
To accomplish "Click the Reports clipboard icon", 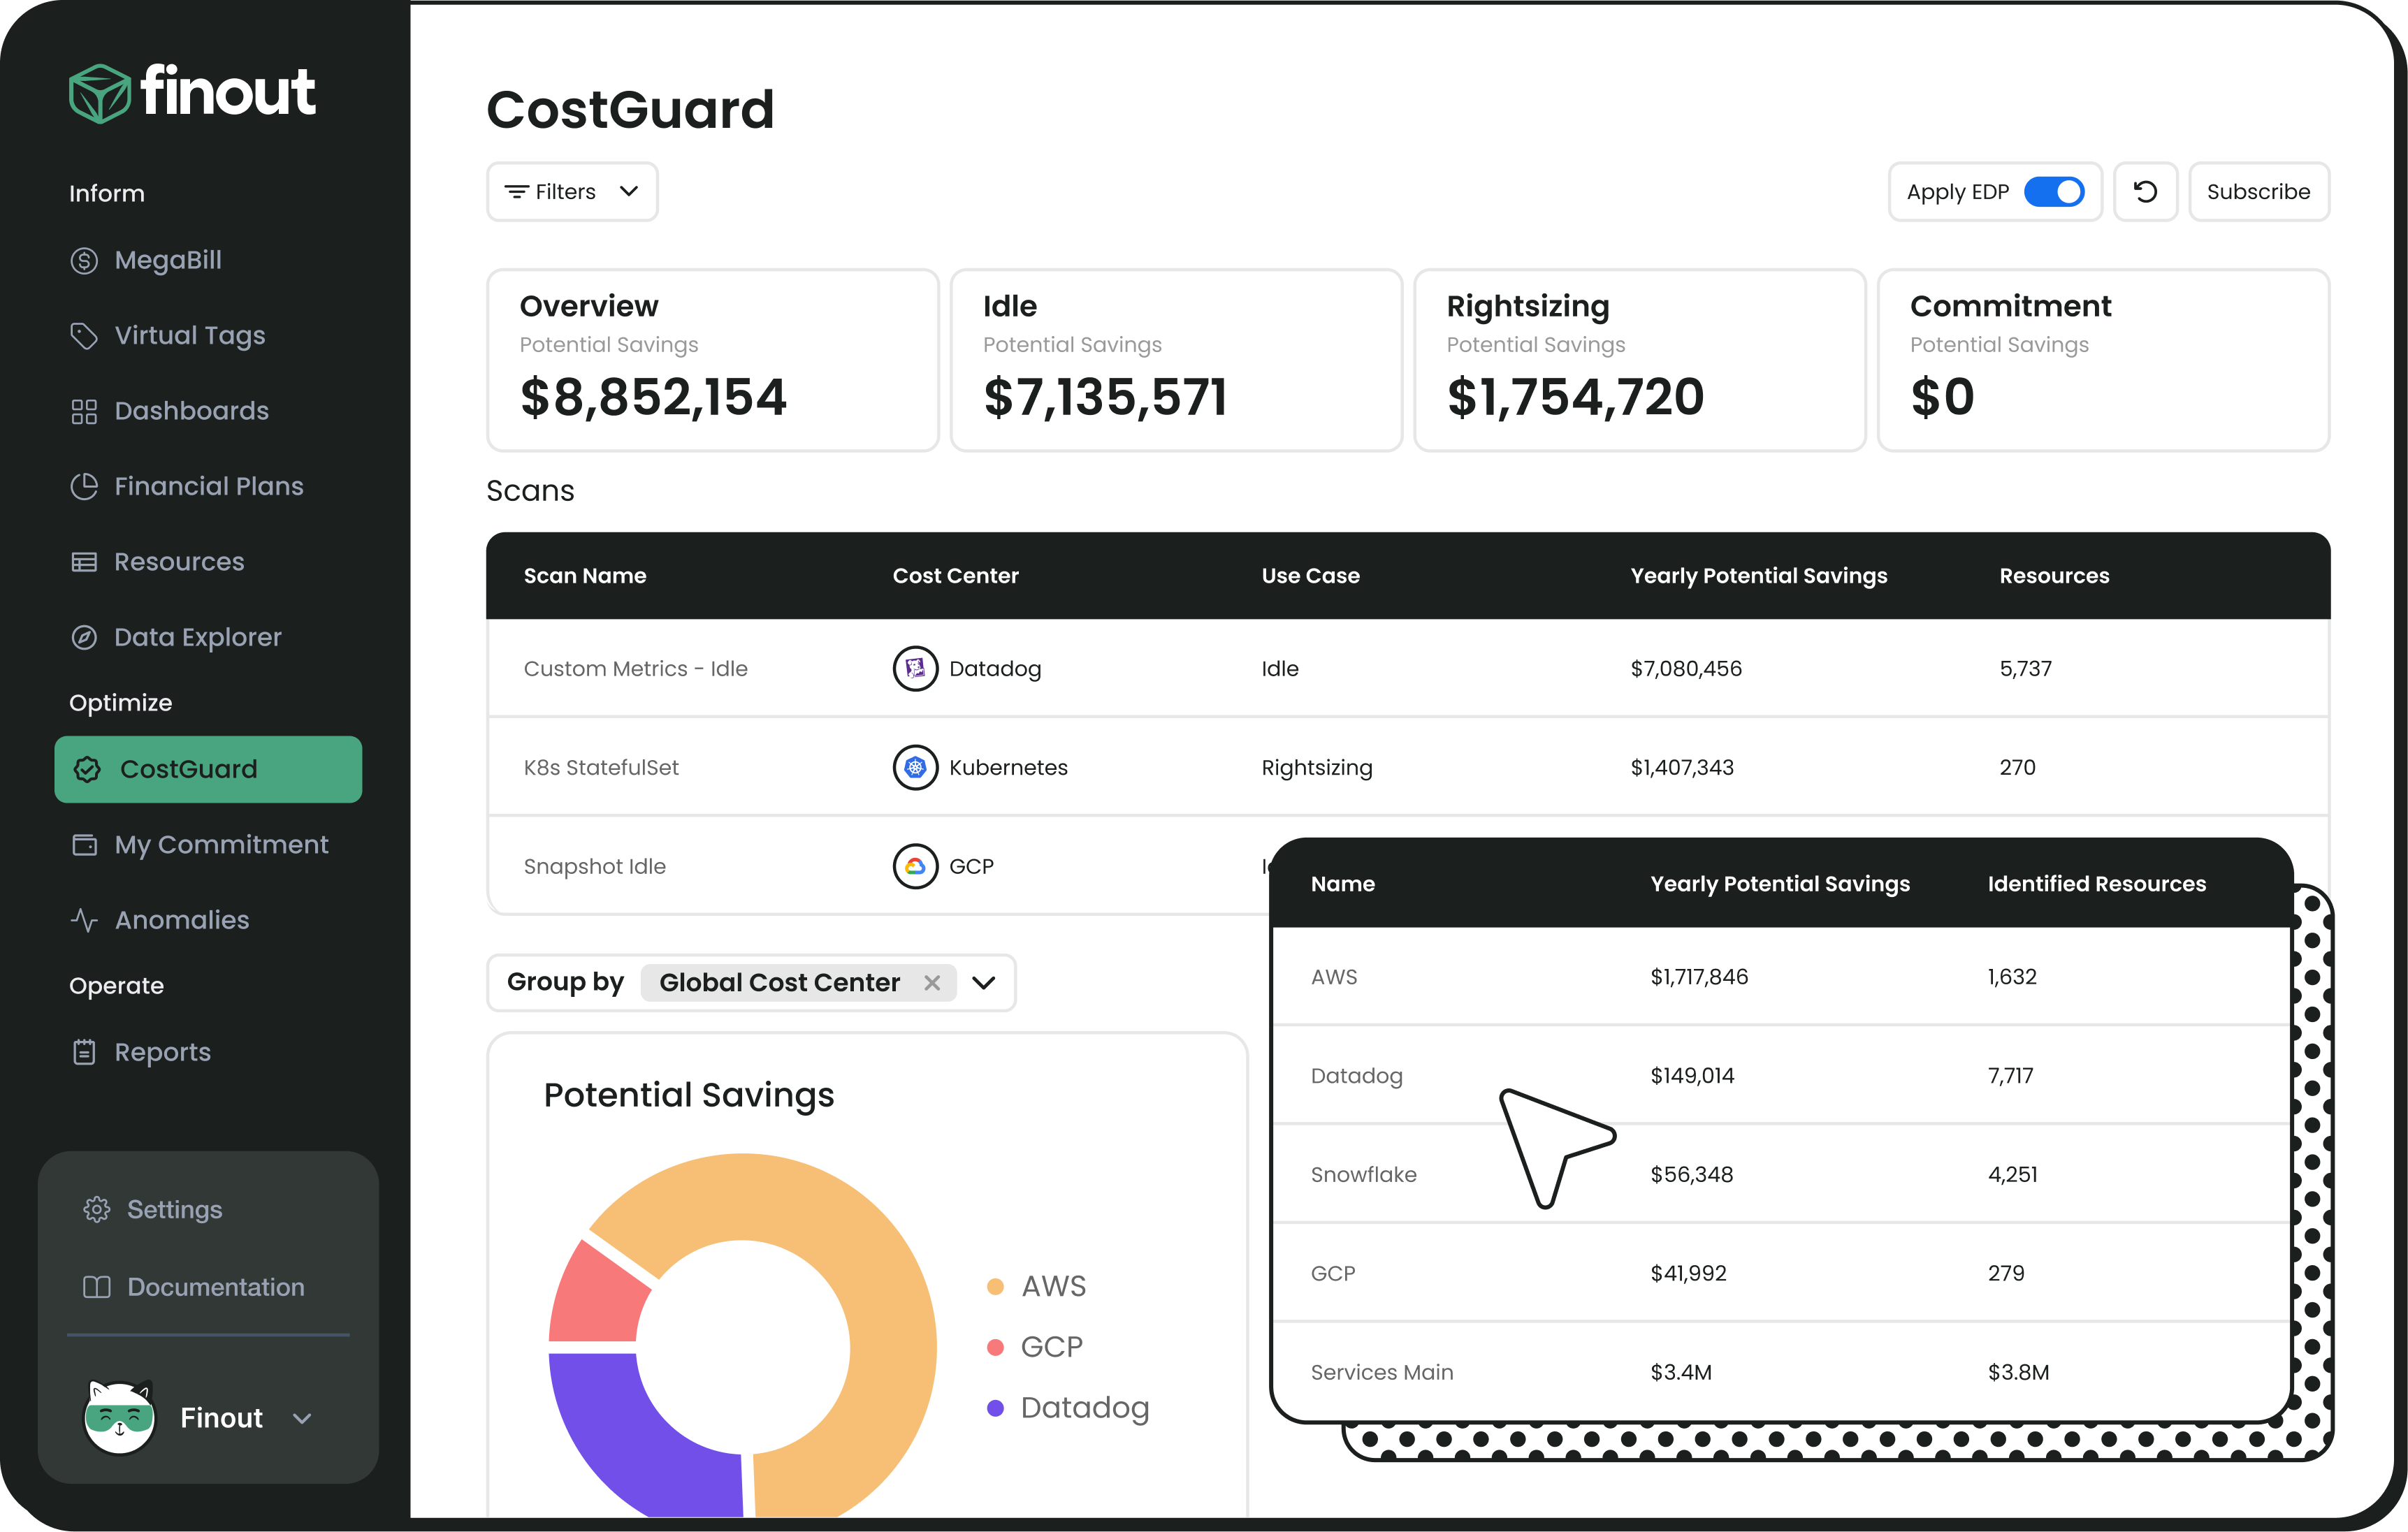I will [84, 1052].
